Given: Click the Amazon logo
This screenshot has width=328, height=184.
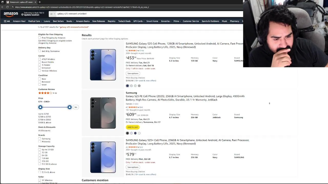Looking at the screenshot, I should 11,14.
